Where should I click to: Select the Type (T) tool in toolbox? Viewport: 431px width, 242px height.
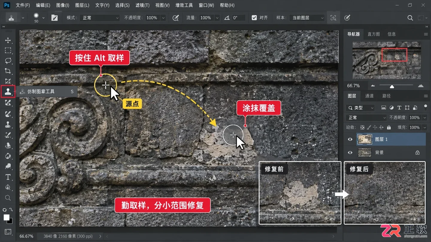pyautogui.click(x=8, y=177)
